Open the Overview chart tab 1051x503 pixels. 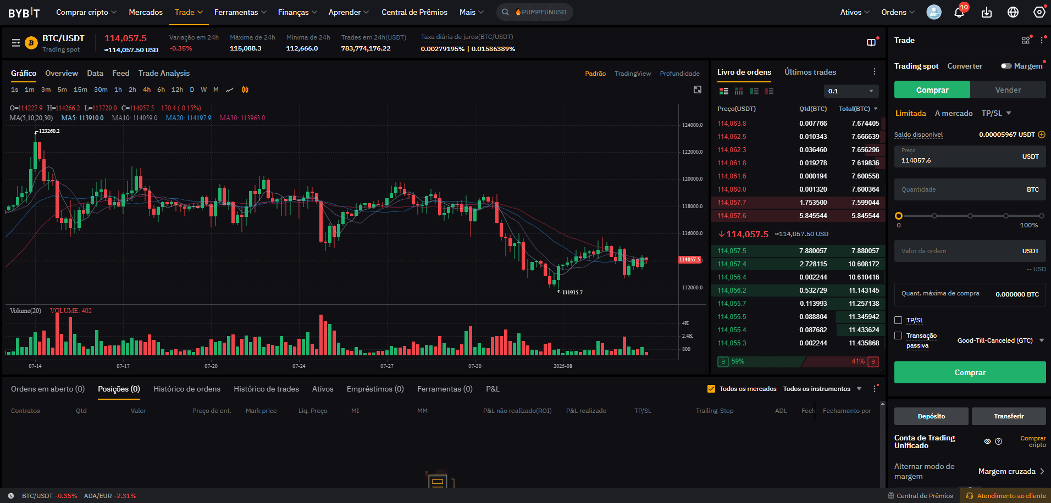62,73
